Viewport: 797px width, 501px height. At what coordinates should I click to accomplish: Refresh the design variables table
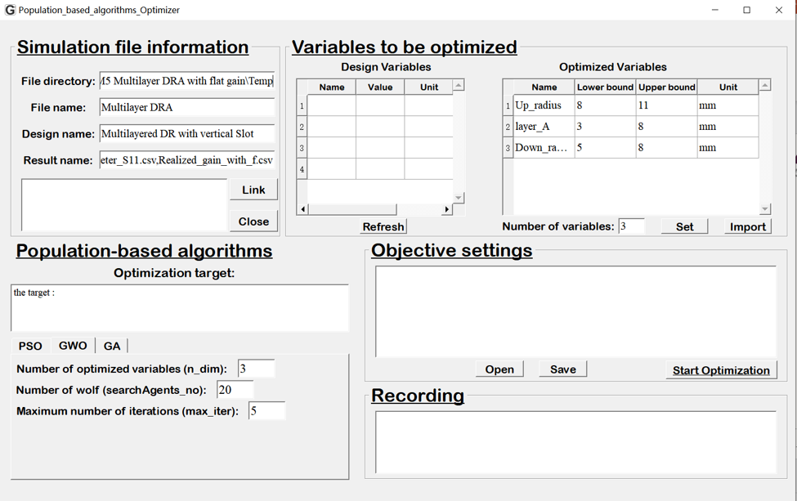click(x=383, y=226)
